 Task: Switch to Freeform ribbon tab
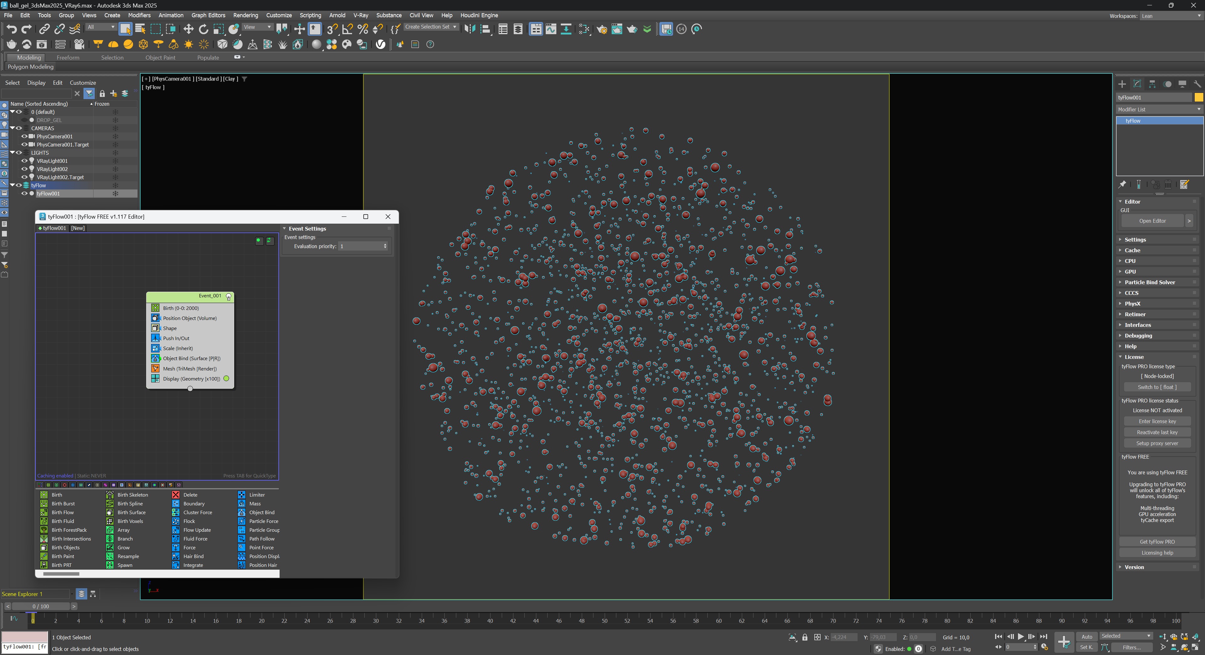[68, 57]
